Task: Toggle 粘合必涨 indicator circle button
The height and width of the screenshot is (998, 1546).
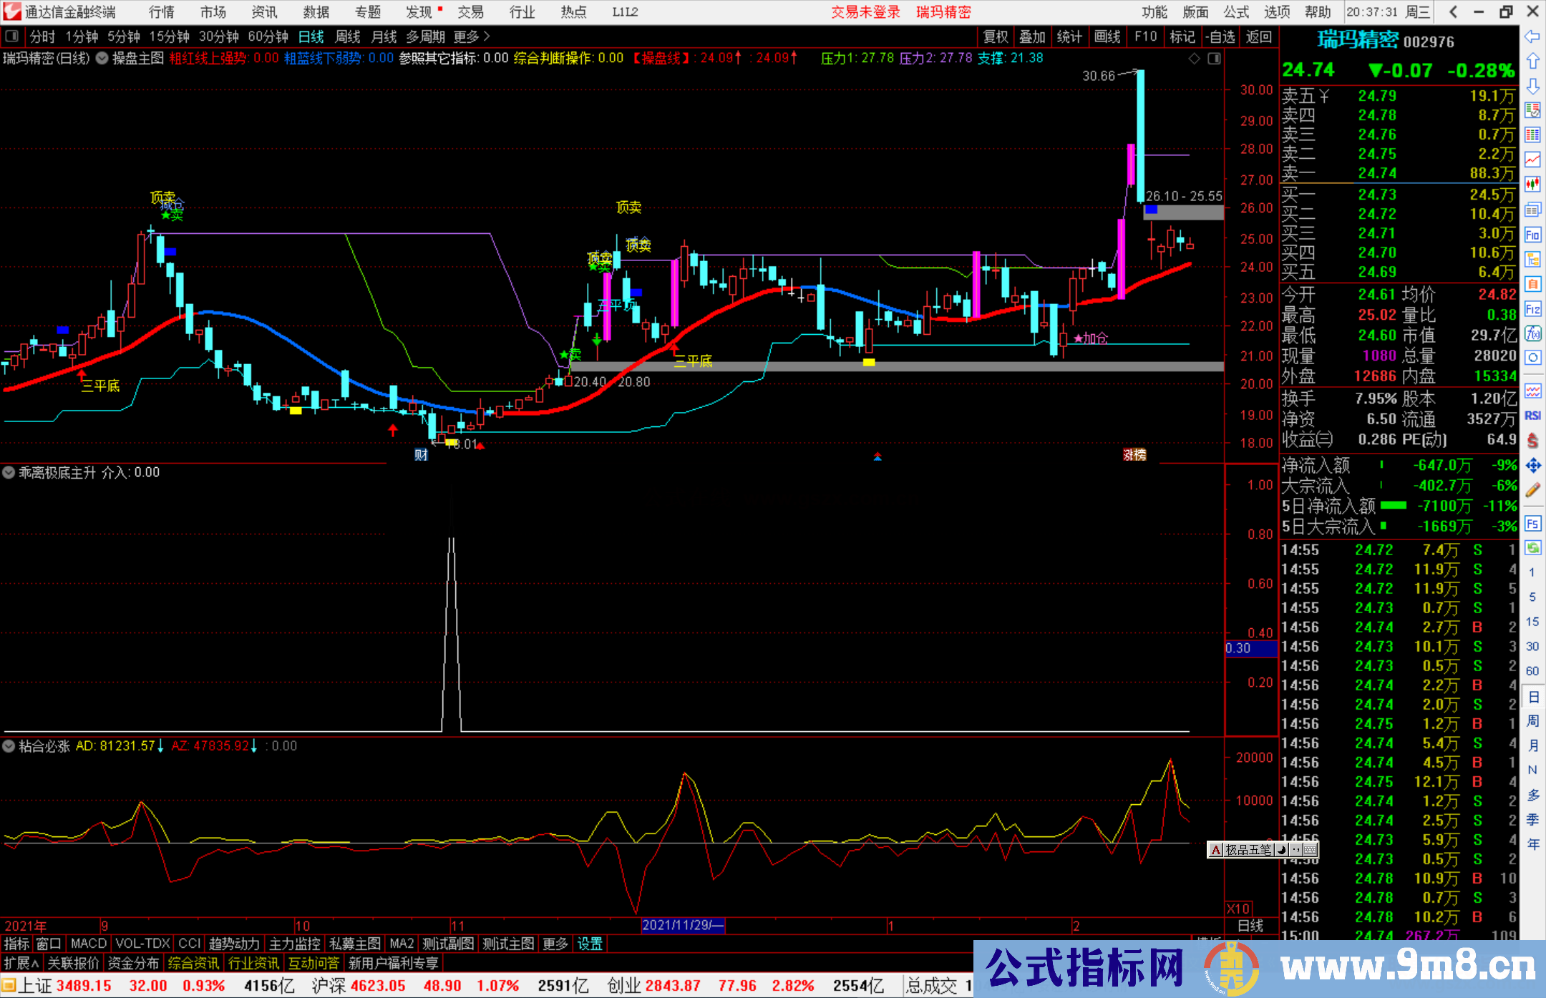Action: coord(9,746)
